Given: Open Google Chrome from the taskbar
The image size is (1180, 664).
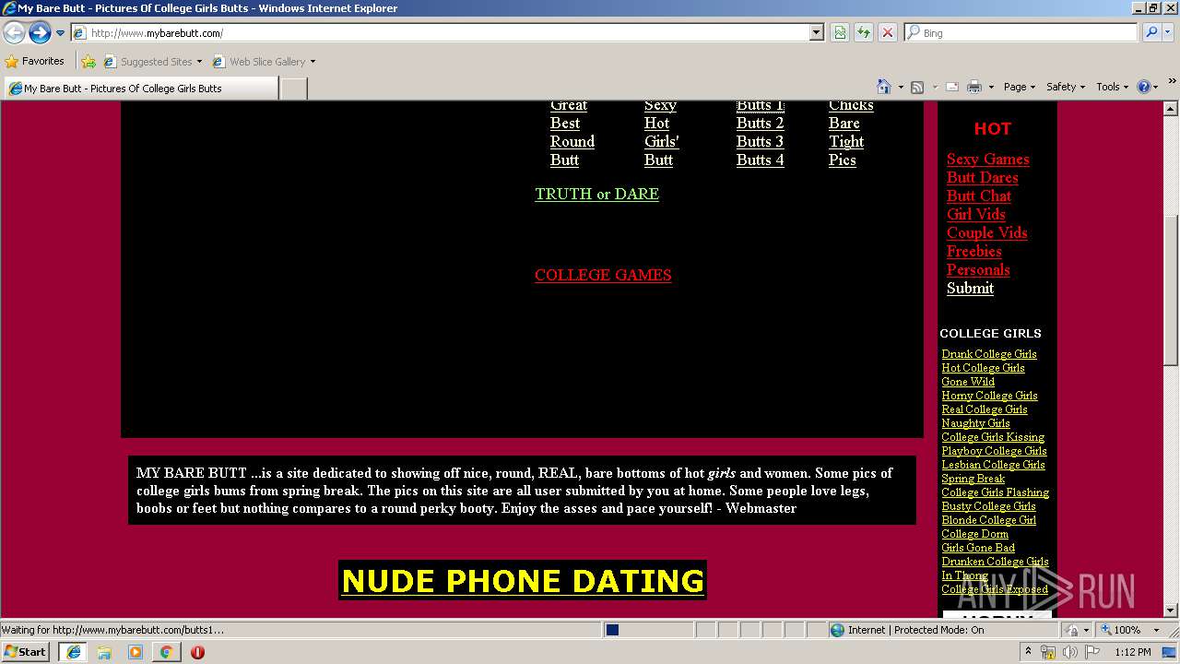Looking at the screenshot, I should [x=167, y=652].
